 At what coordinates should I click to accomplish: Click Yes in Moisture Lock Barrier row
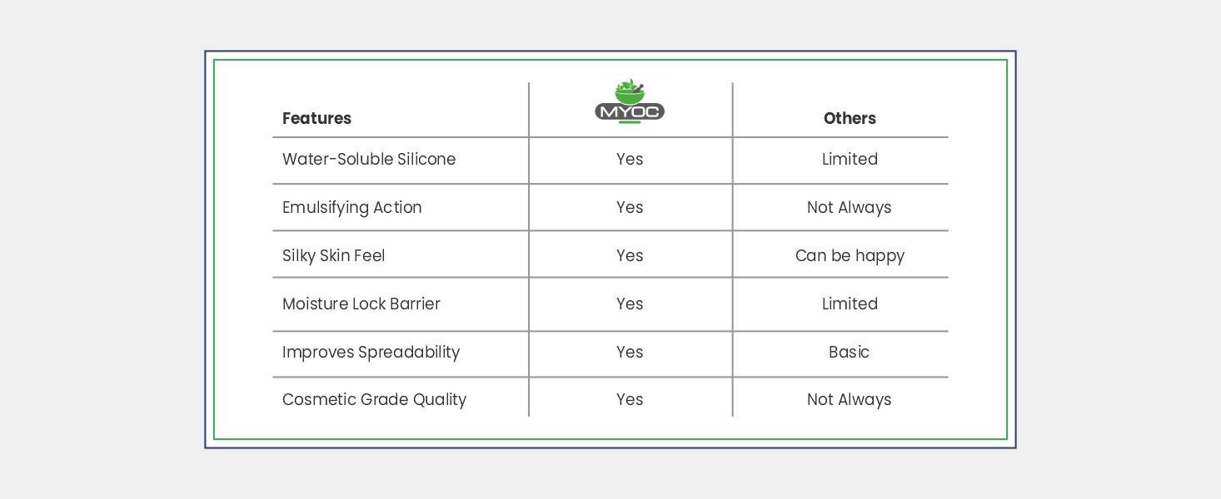[630, 304]
